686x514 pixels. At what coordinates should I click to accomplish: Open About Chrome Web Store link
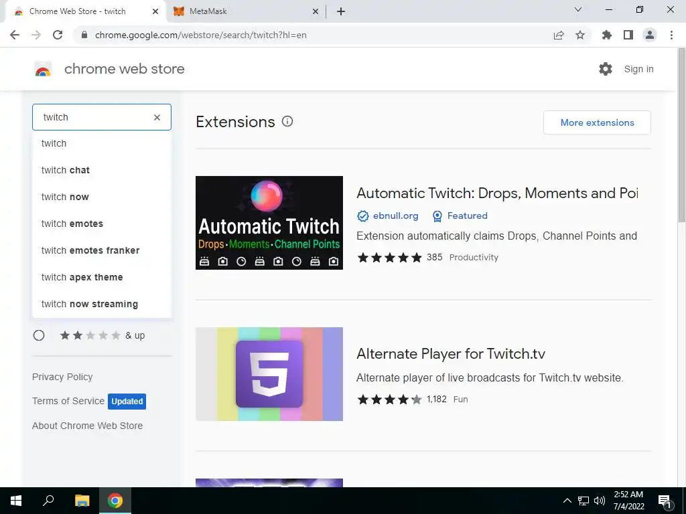click(88, 426)
